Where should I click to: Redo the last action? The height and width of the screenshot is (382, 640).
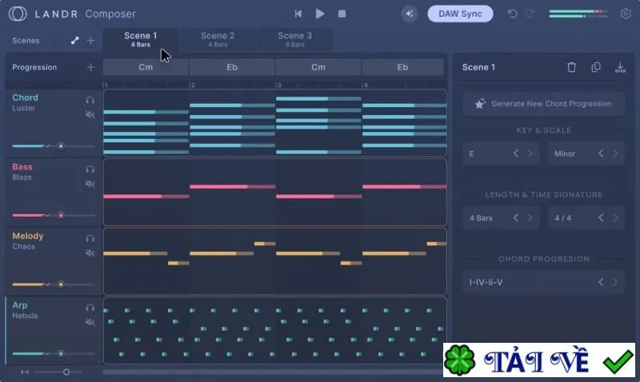(530, 14)
